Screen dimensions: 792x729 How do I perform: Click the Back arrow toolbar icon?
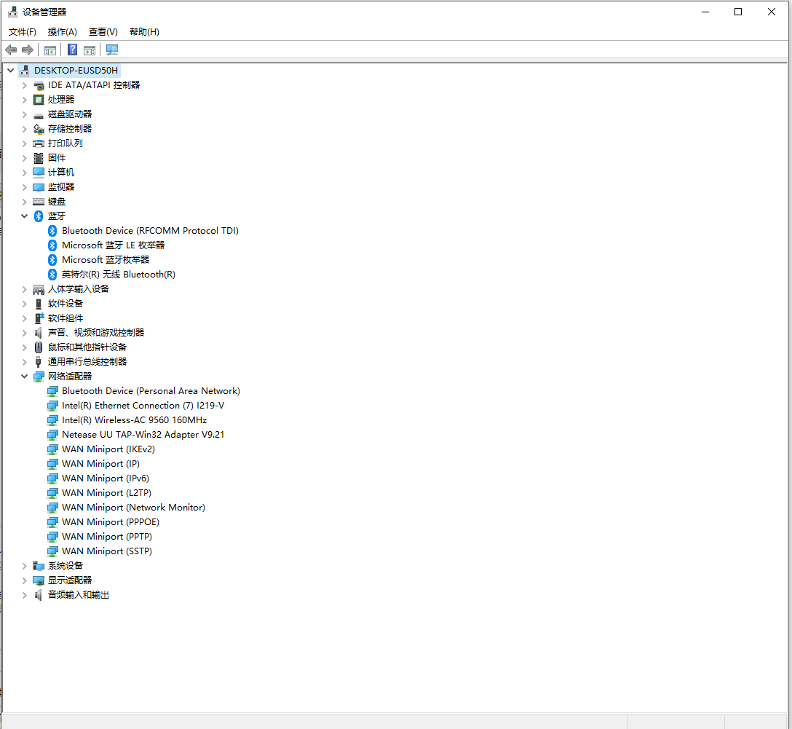[11, 50]
